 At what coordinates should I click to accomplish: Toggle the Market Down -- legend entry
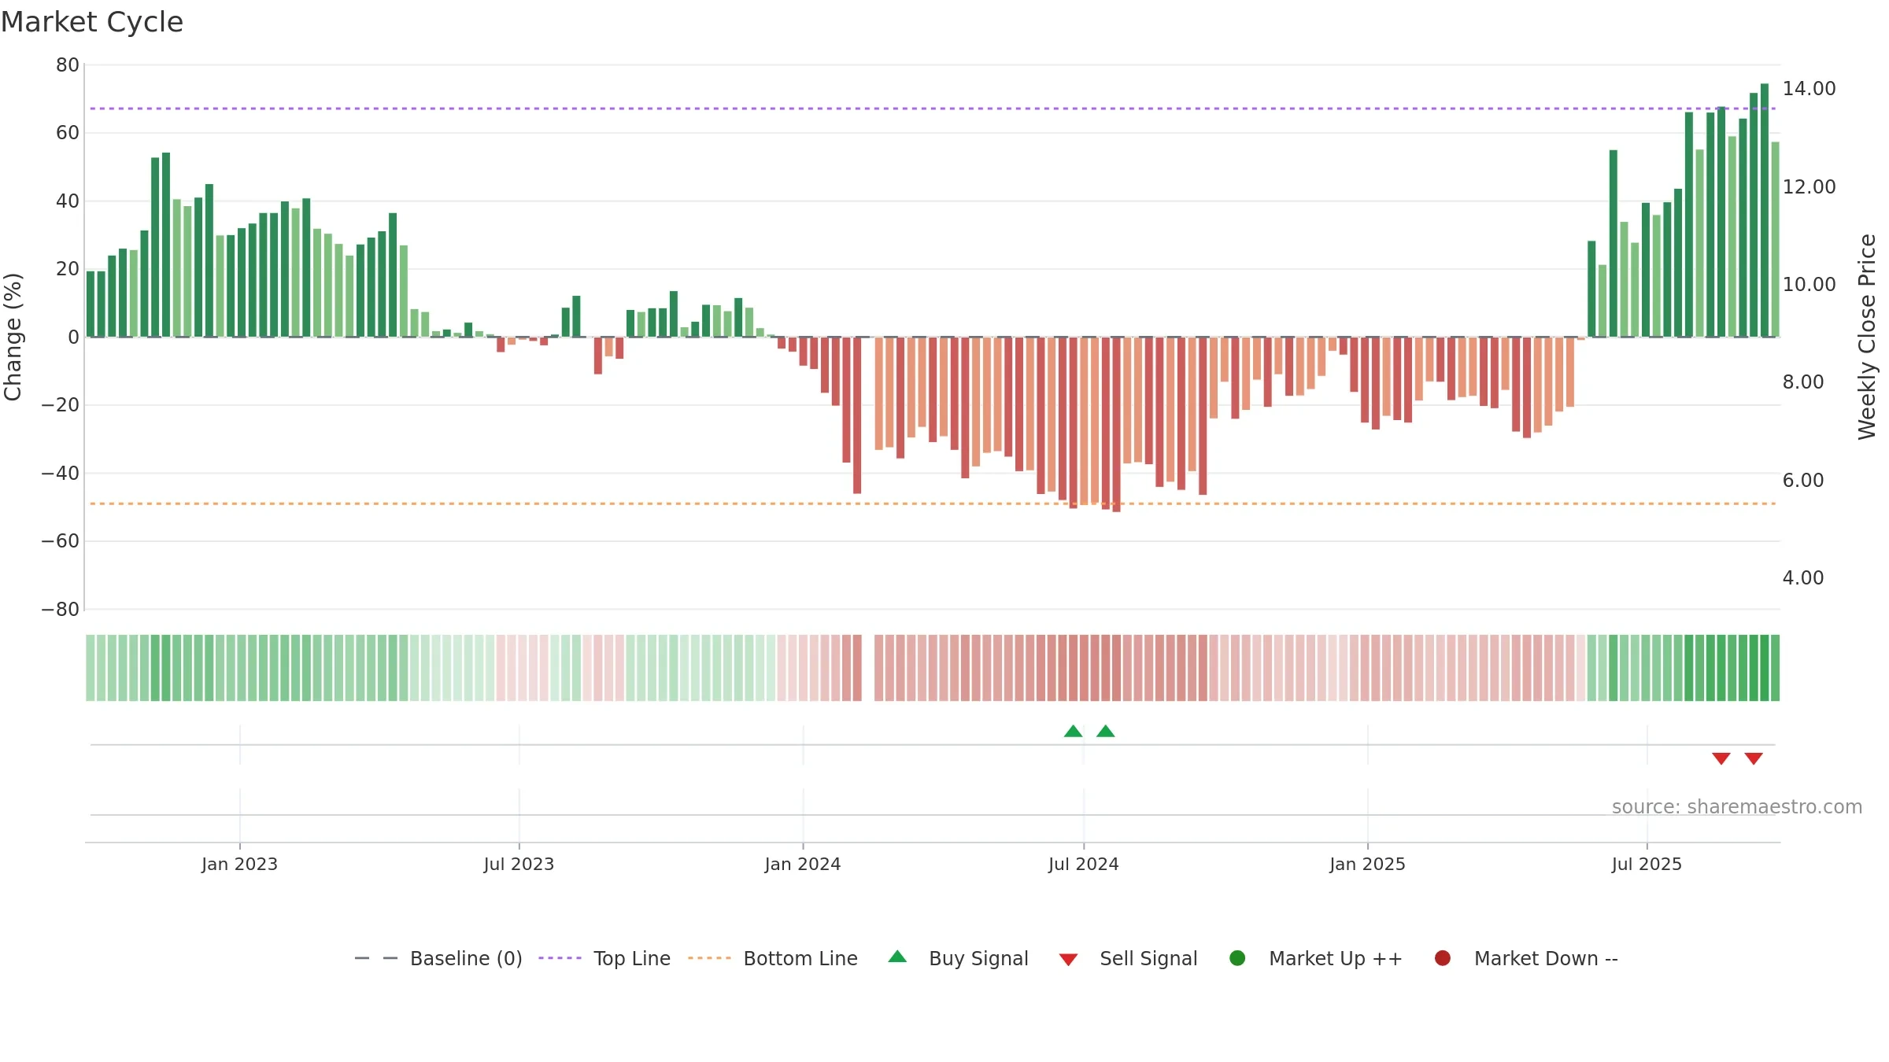click(1526, 958)
